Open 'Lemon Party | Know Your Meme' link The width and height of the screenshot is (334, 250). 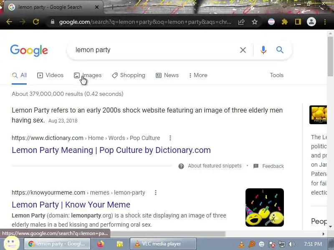[71, 205]
